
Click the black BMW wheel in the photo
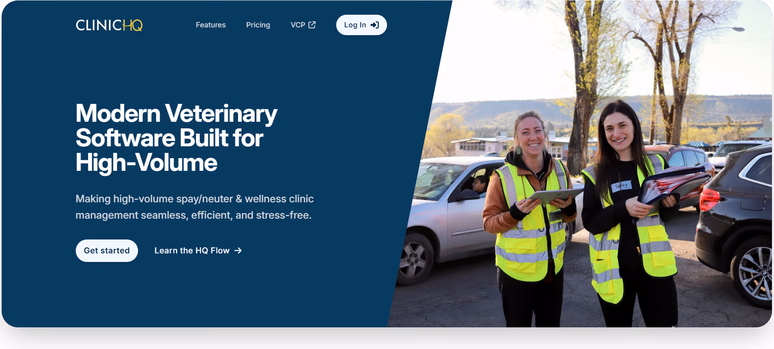(x=753, y=272)
